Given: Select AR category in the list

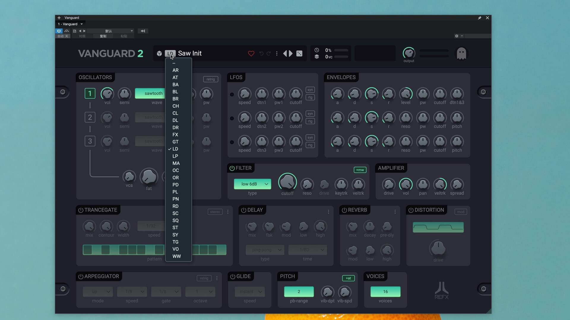Looking at the screenshot, I should tap(178, 70).
